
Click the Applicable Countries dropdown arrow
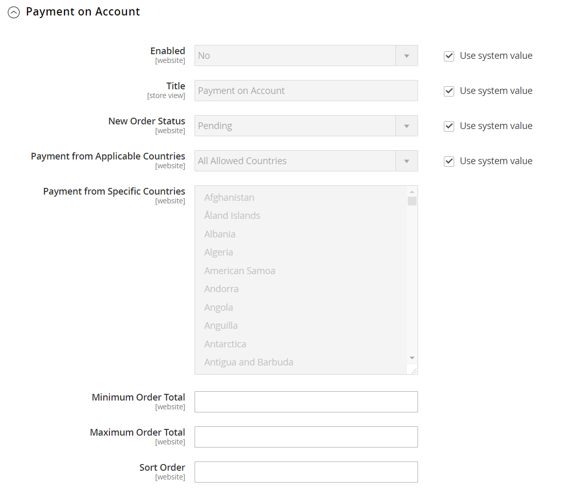pos(407,161)
